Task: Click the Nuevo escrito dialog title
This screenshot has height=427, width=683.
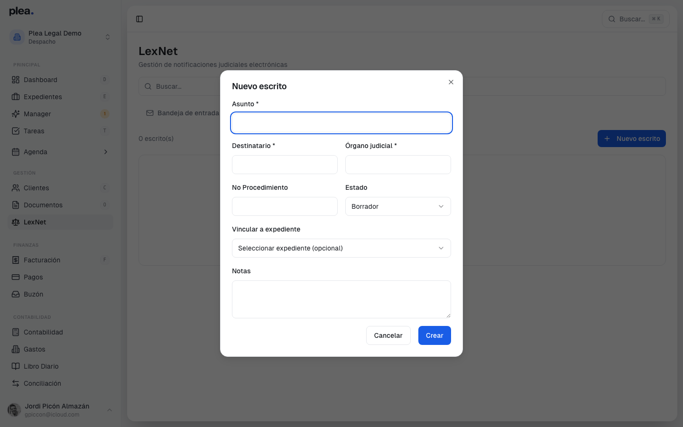Action: click(x=259, y=86)
